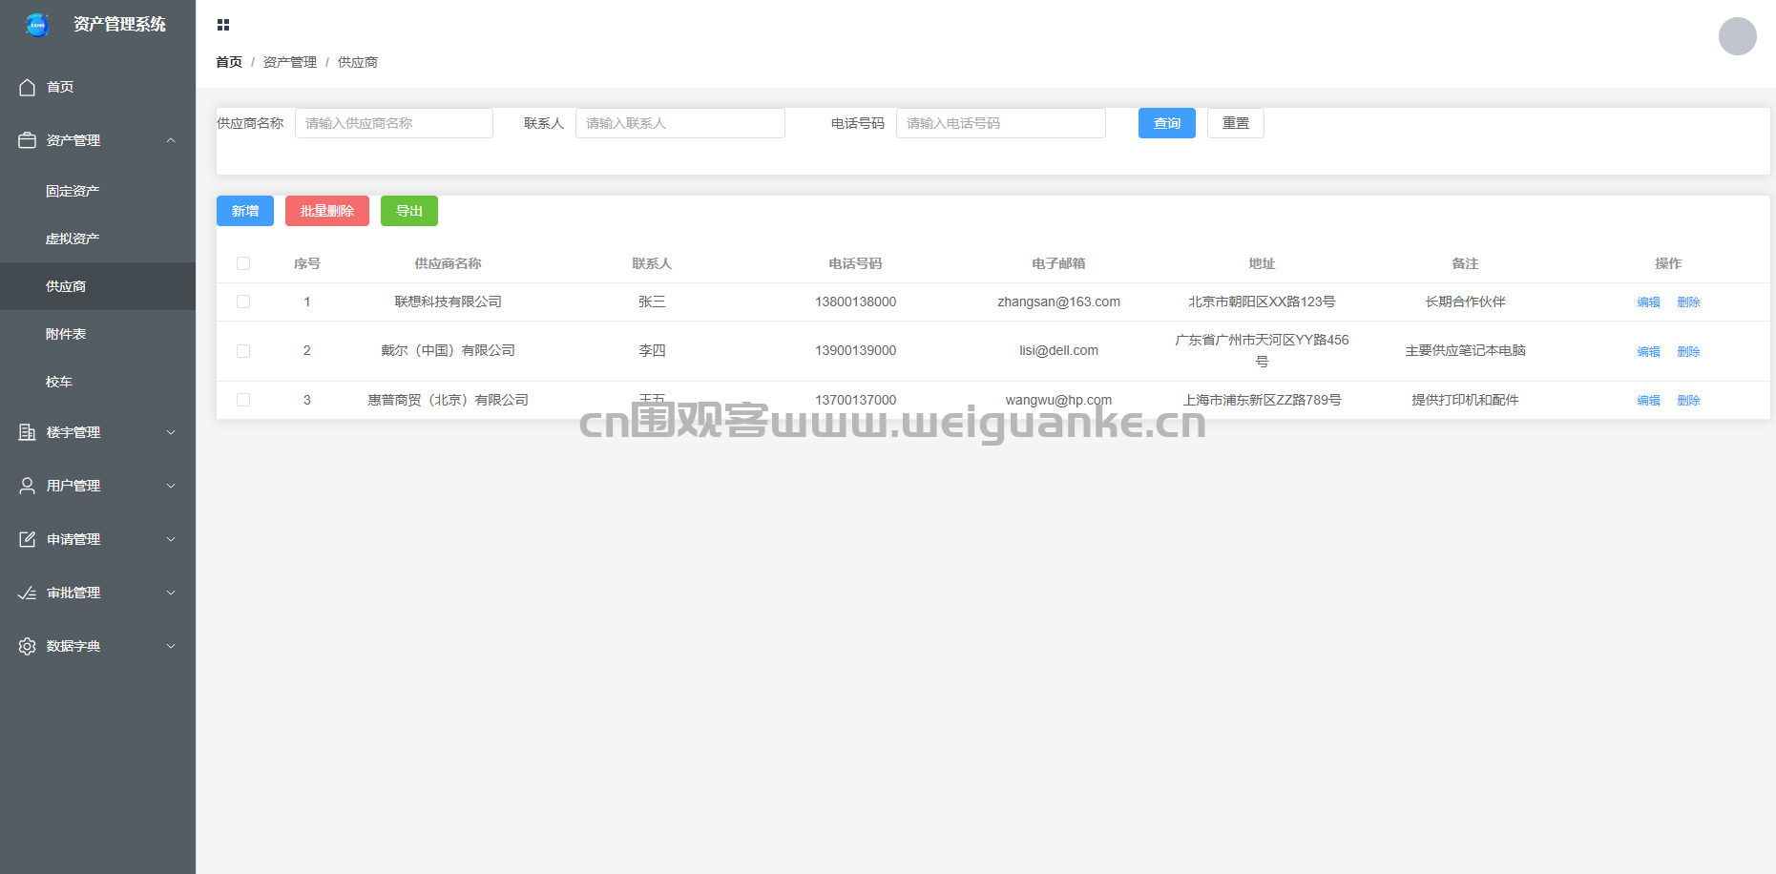Click the approval management checklist icon
Screen dimensions: 1776x874
pyautogui.click(x=28, y=593)
